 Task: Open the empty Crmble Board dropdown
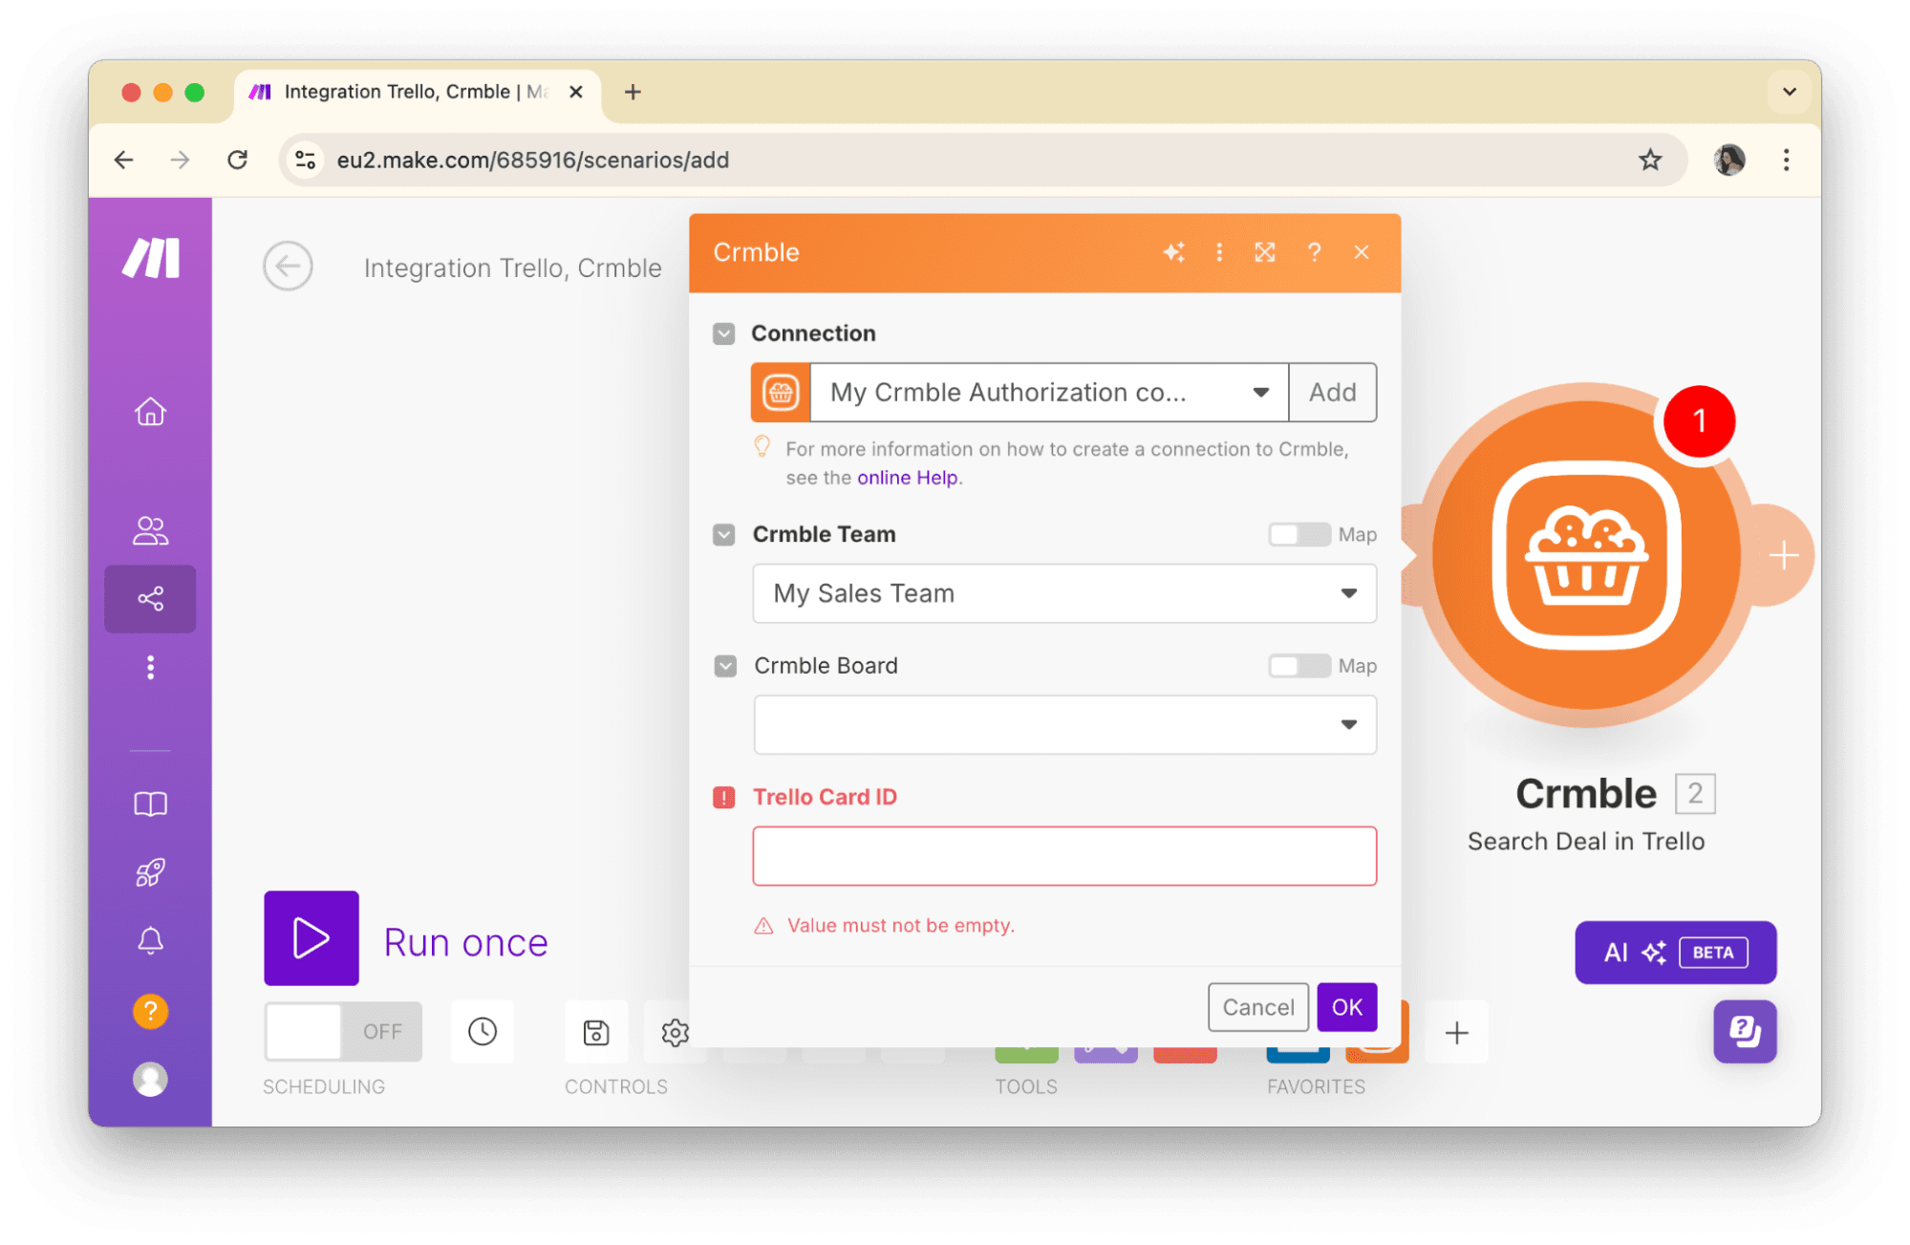pos(1063,725)
